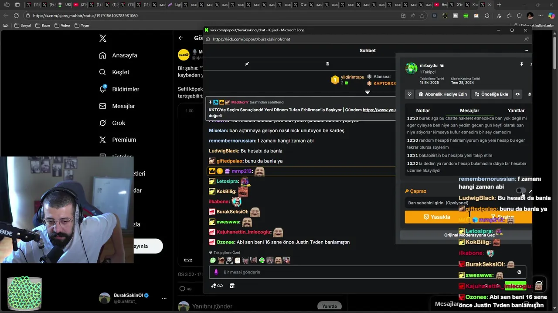This screenshot has height=313, width=558.
Task: Click Orijinal Moderasyona Geç
Action: (x=470, y=235)
